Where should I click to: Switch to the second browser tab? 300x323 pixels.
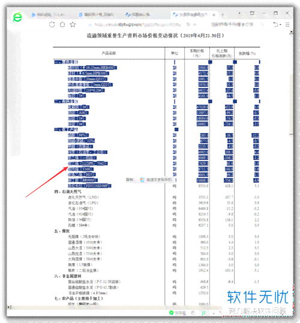[97, 14]
